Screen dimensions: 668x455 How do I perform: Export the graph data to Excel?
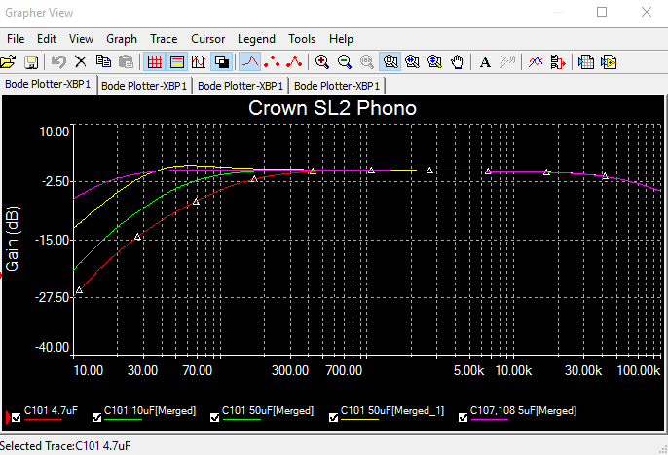click(x=586, y=61)
